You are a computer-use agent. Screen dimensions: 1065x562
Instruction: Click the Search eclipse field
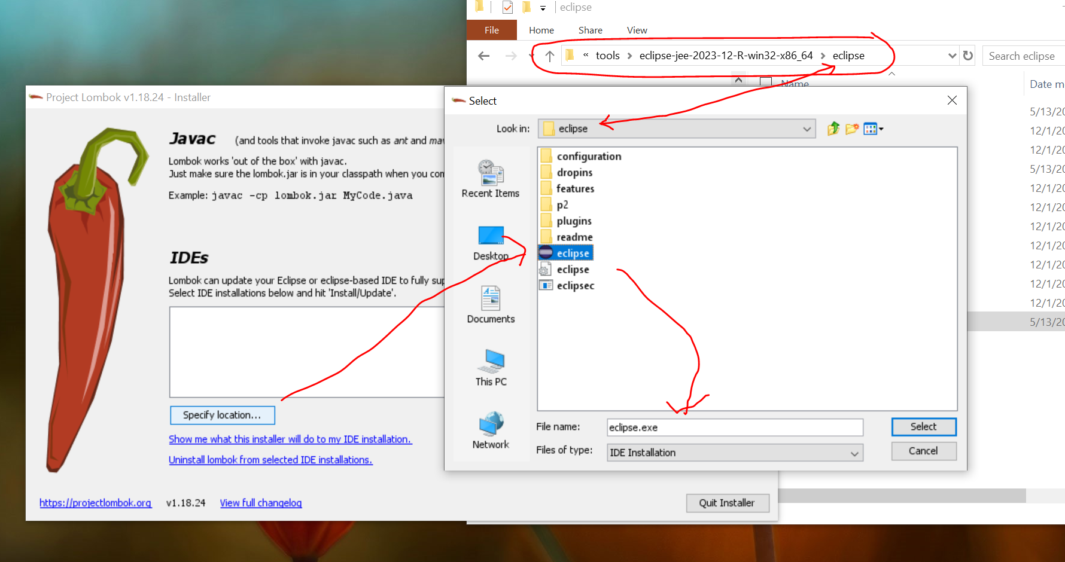[x=1024, y=56]
